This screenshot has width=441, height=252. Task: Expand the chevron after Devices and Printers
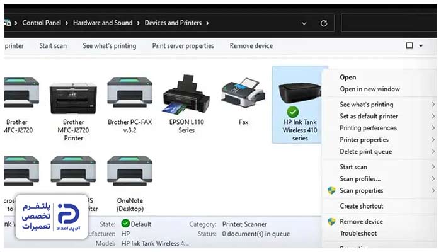pyautogui.click(x=207, y=23)
